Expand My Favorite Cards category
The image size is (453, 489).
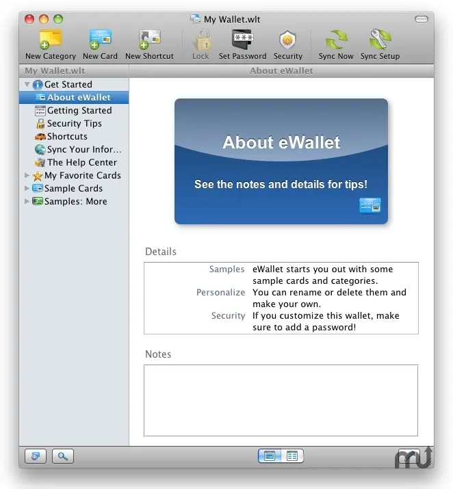point(27,175)
